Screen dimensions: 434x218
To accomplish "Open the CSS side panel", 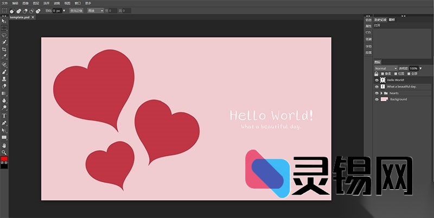I will [368, 33].
